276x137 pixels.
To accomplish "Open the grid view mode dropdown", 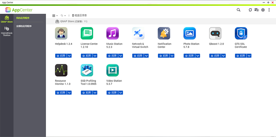I will point(55,15).
